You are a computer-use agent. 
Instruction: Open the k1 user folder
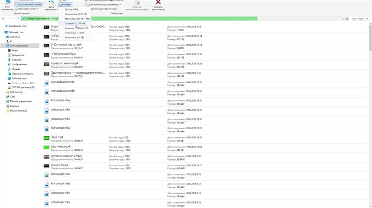pyautogui.click(x=9, y=41)
